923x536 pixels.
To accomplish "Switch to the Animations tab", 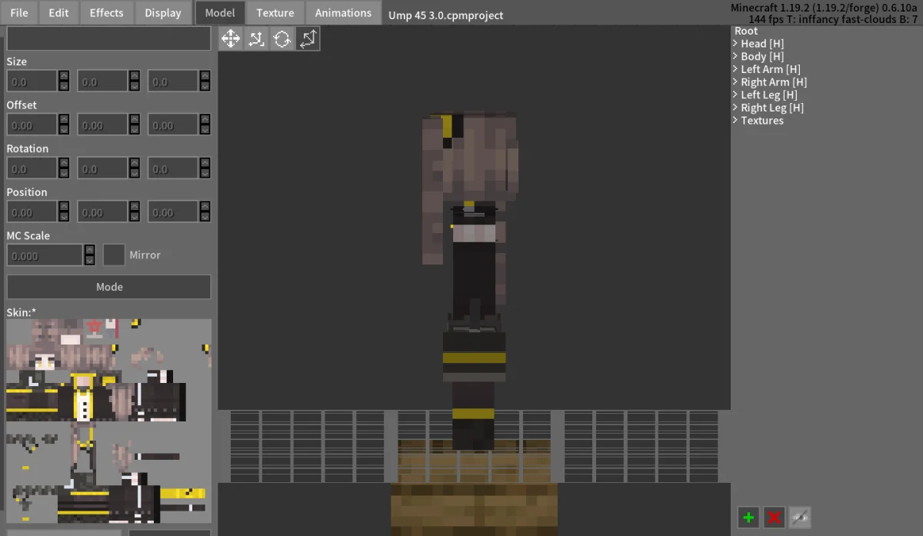I will click(343, 12).
